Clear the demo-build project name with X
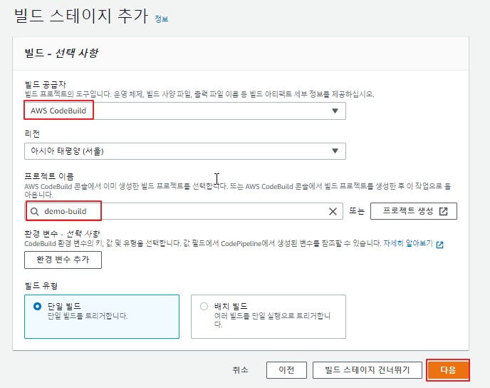Viewport: 490px width, 388px height. [x=333, y=212]
